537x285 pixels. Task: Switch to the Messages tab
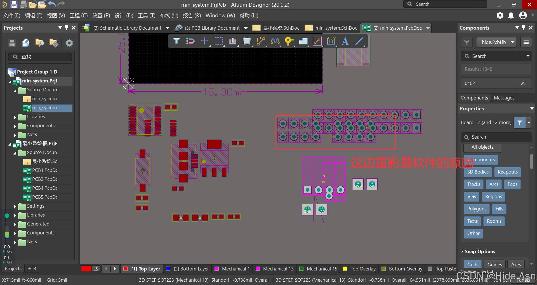click(504, 98)
